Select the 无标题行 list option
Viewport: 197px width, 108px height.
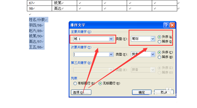coord(100,83)
